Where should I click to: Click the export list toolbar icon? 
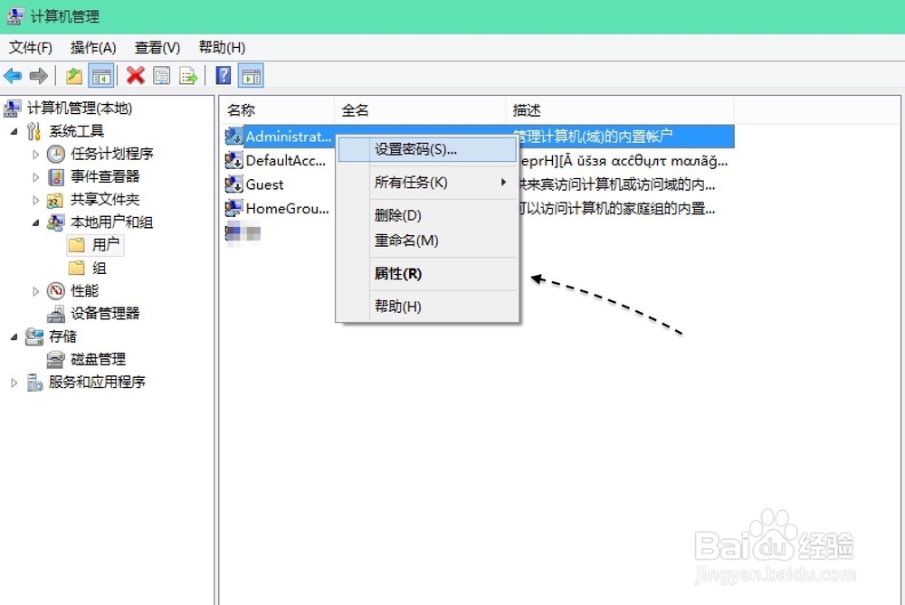(188, 76)
